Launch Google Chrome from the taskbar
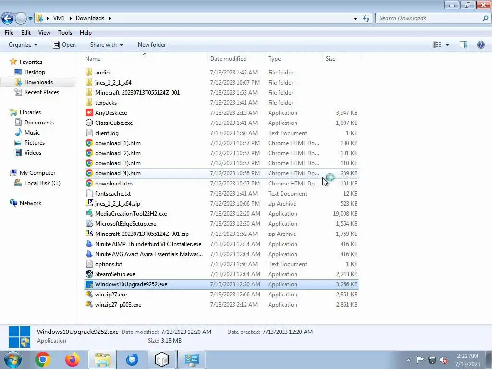The width and height of the screenshot is (492, 369). coord(43,359)
